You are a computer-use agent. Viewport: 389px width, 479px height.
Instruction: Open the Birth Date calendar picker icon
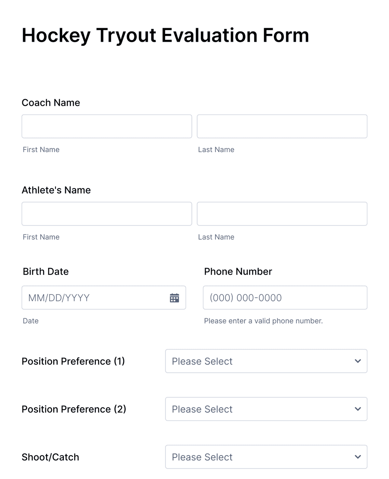click(x=174, y=297)
